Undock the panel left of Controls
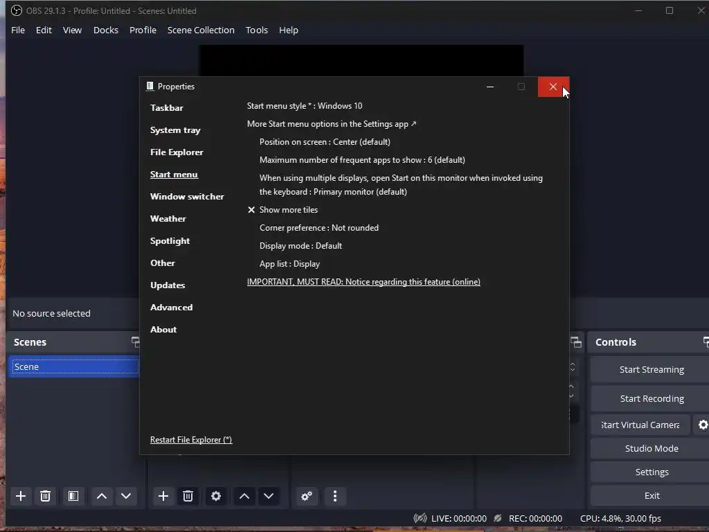The image size is (709, 532). click(576, 342)
